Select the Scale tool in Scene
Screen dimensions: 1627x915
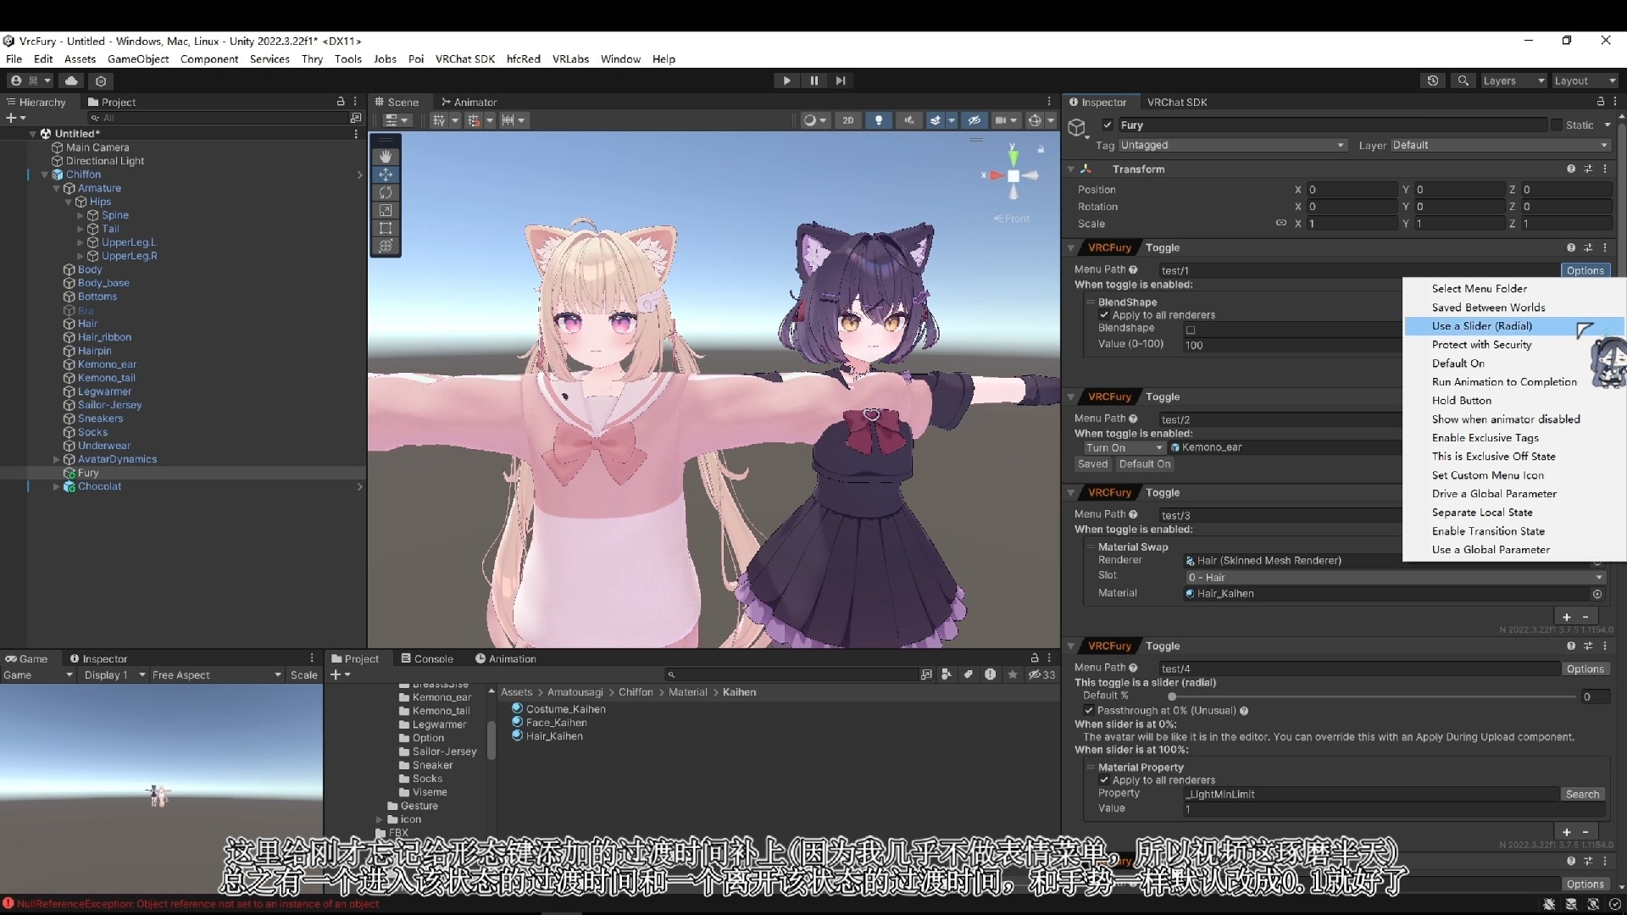386,210
